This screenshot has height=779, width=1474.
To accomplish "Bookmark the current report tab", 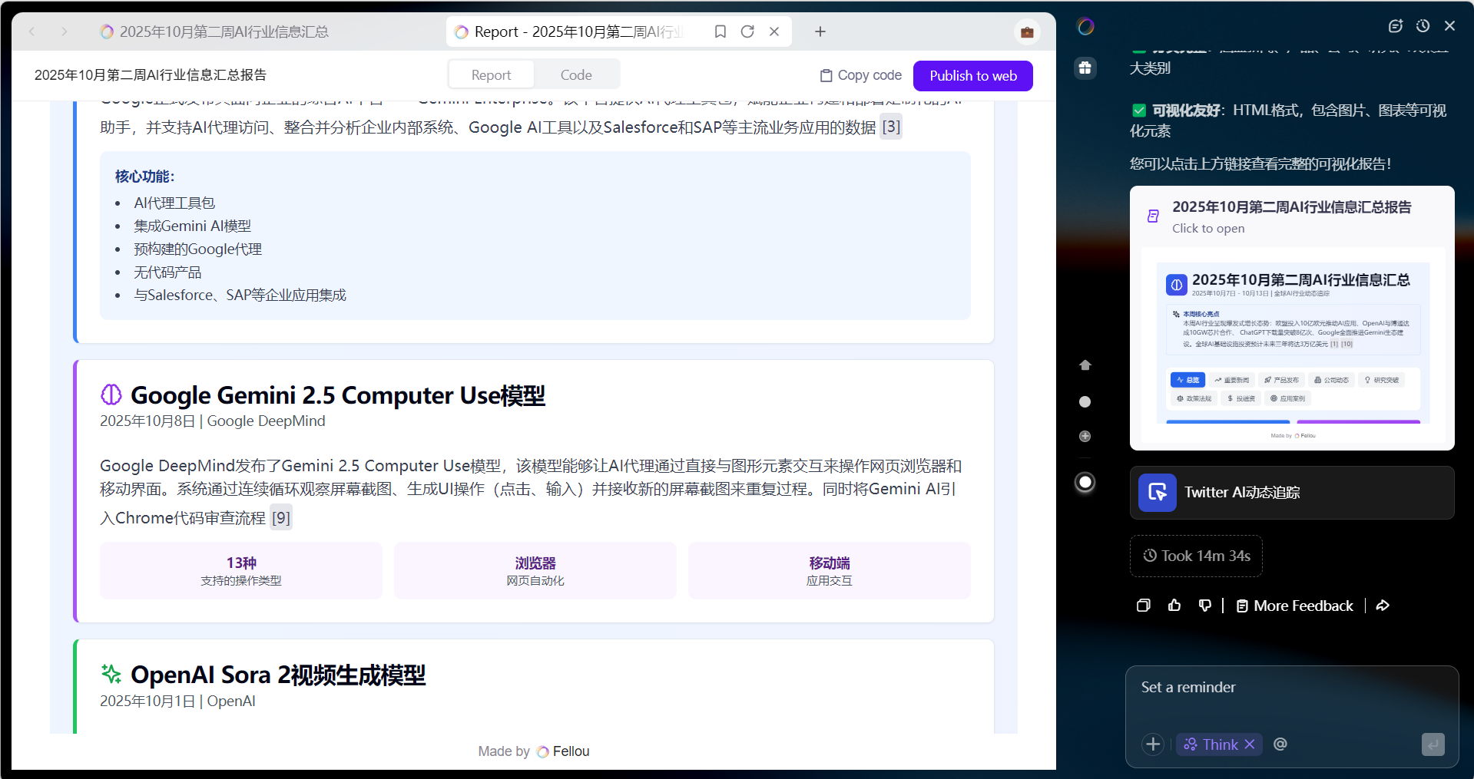I will tap(720, 31).
